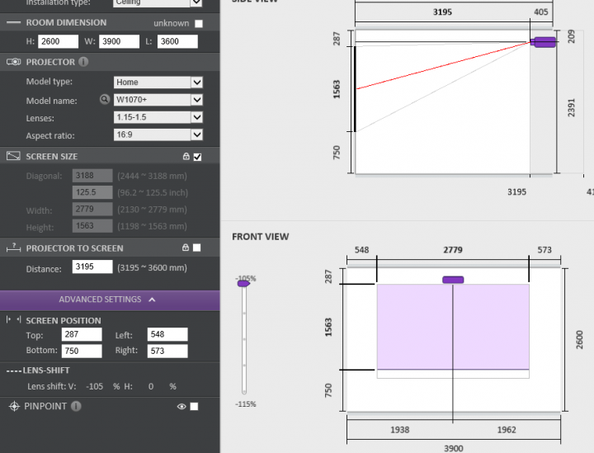Viewport: 594px width, 453px height.
Task: Click the screen position Top field
Action: 82,334
